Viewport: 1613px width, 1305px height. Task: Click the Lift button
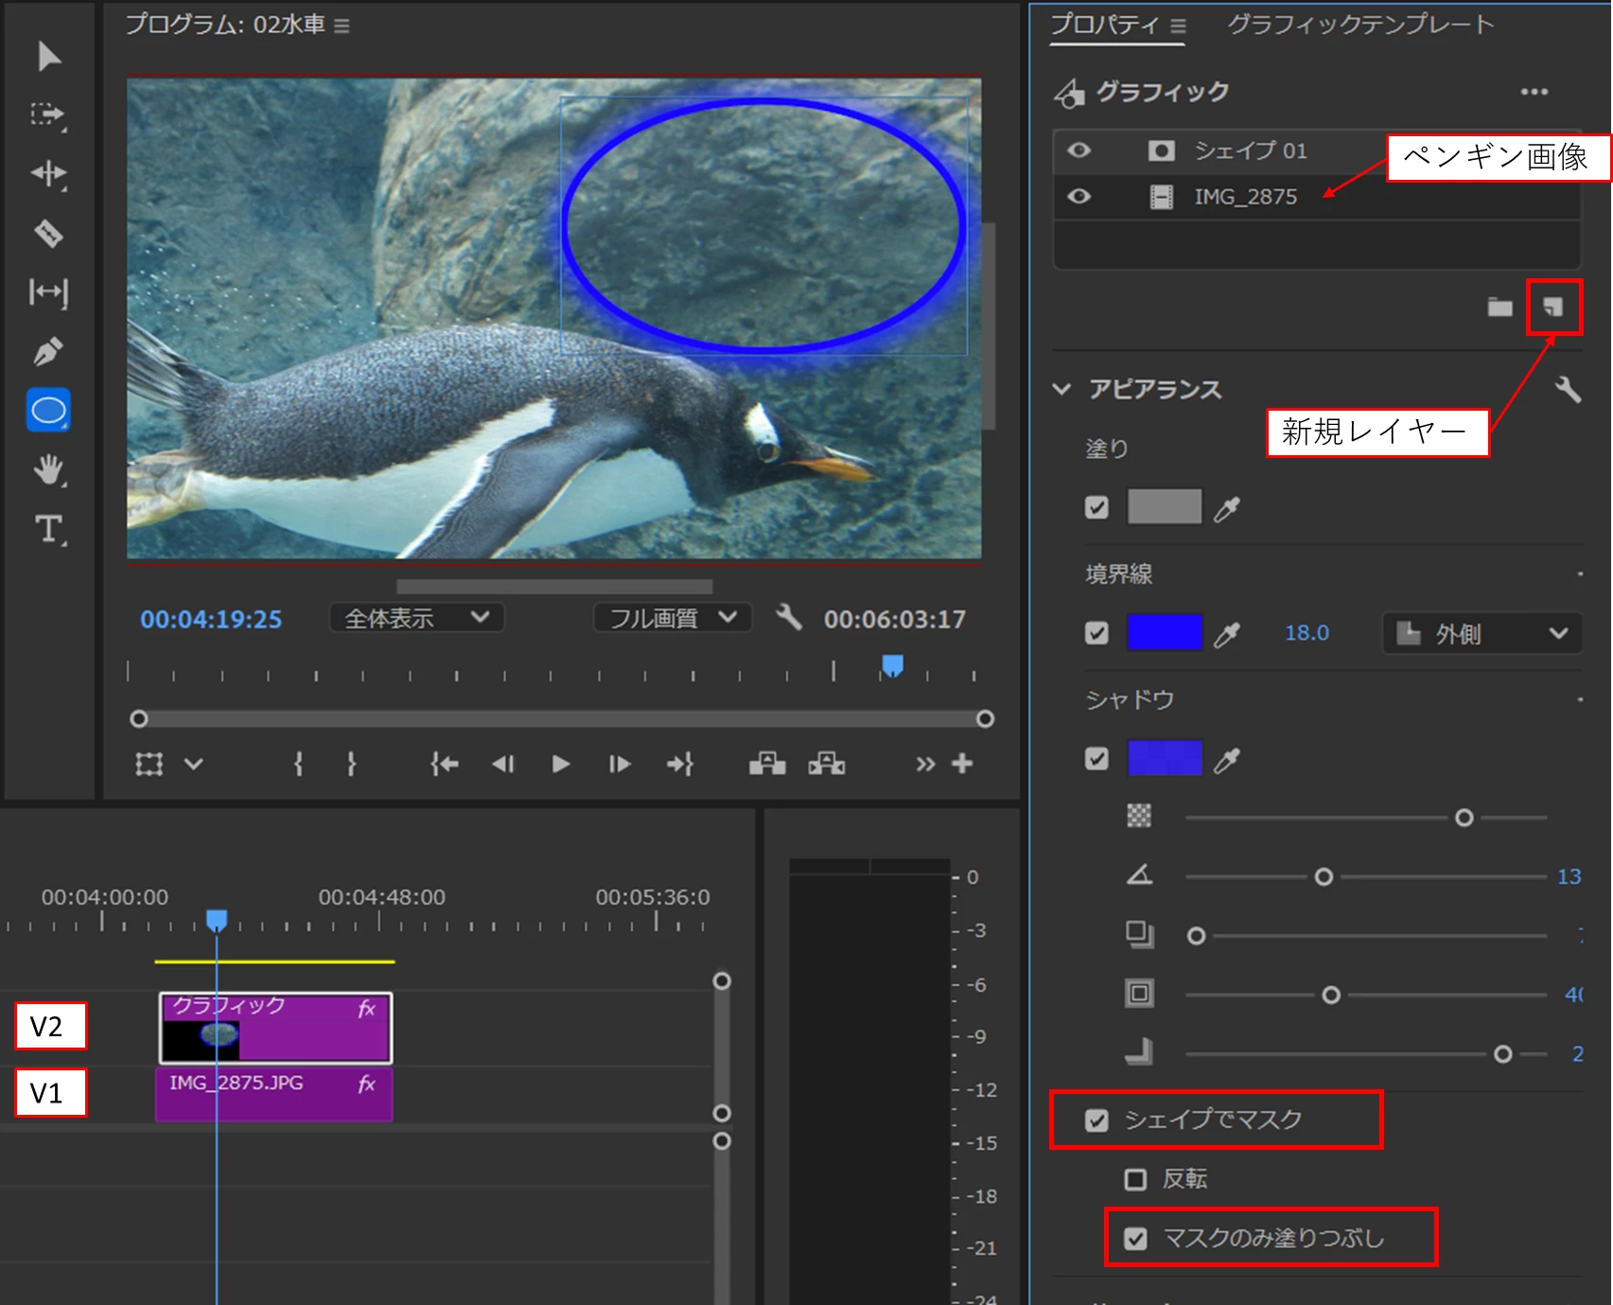click(767, 764)
